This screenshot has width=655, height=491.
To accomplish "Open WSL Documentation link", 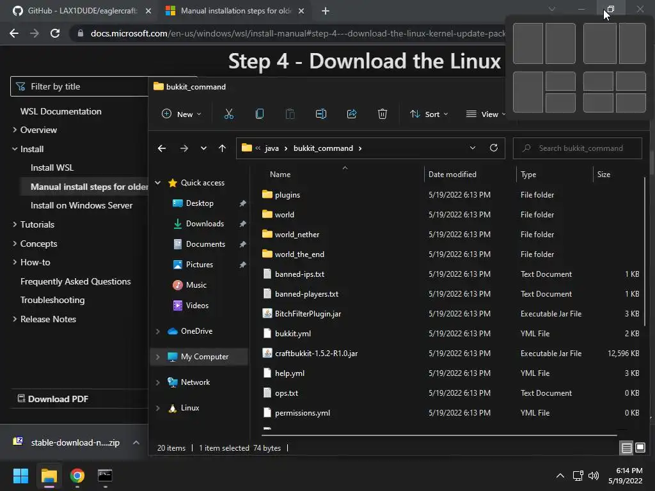I will (61, 111).
